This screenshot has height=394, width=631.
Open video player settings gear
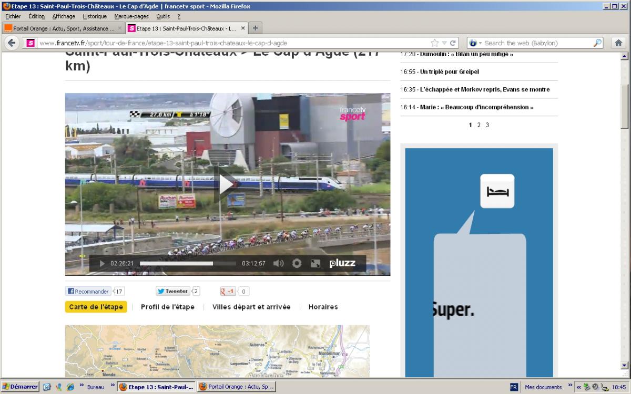(297, 264)
